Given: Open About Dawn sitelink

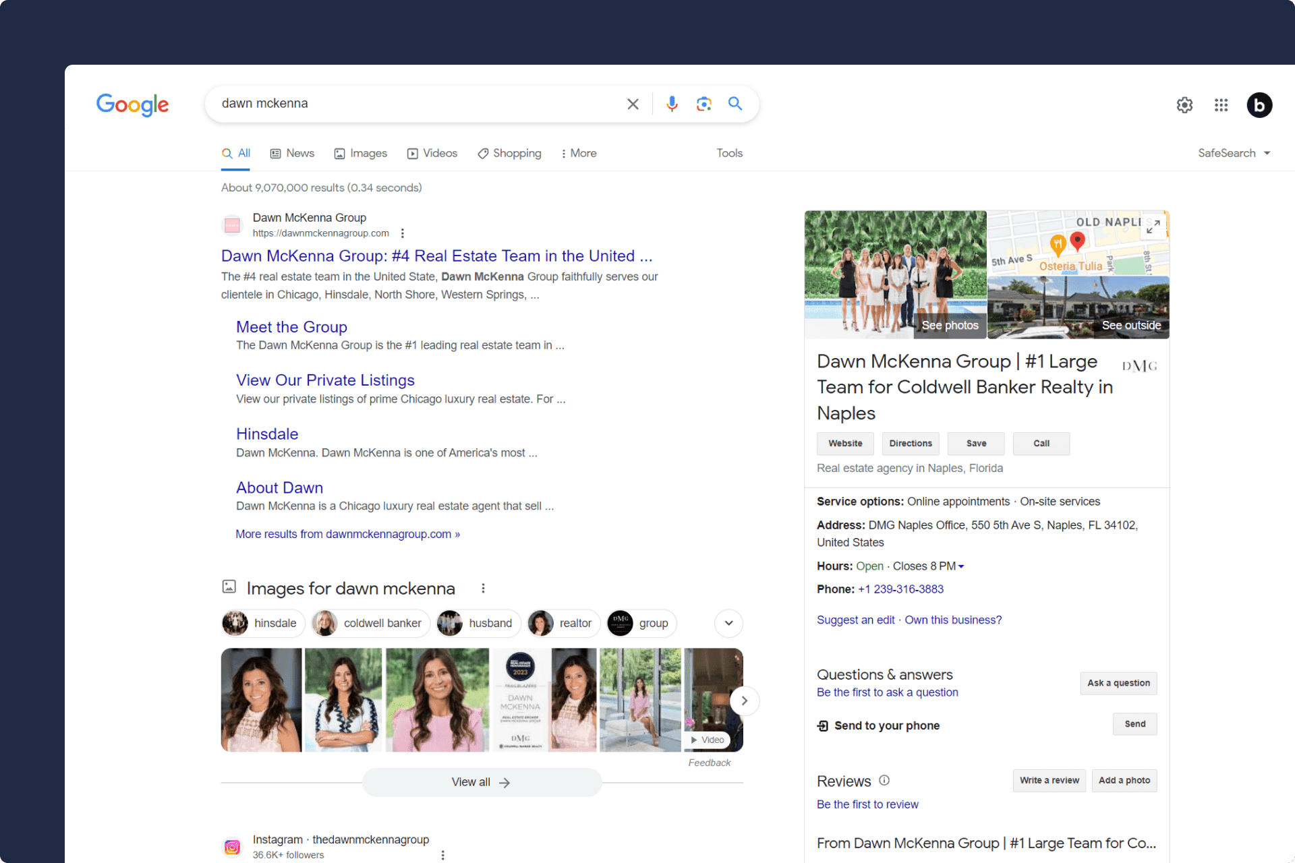Looking at the screenshot, I should click(x=279, y=487).
